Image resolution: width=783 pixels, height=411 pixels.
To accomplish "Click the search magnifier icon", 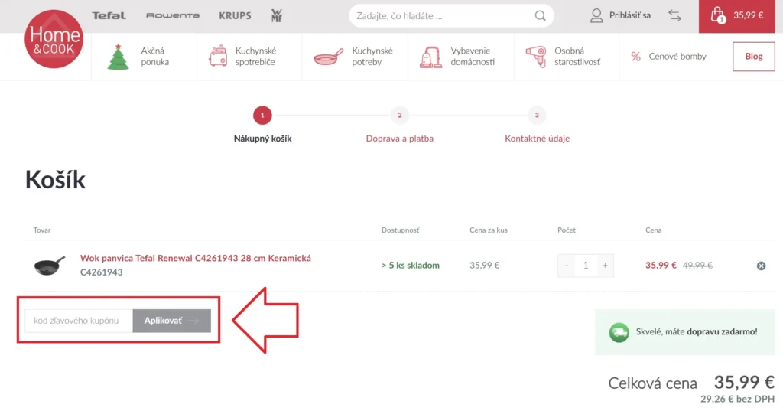I will [541, 15].
